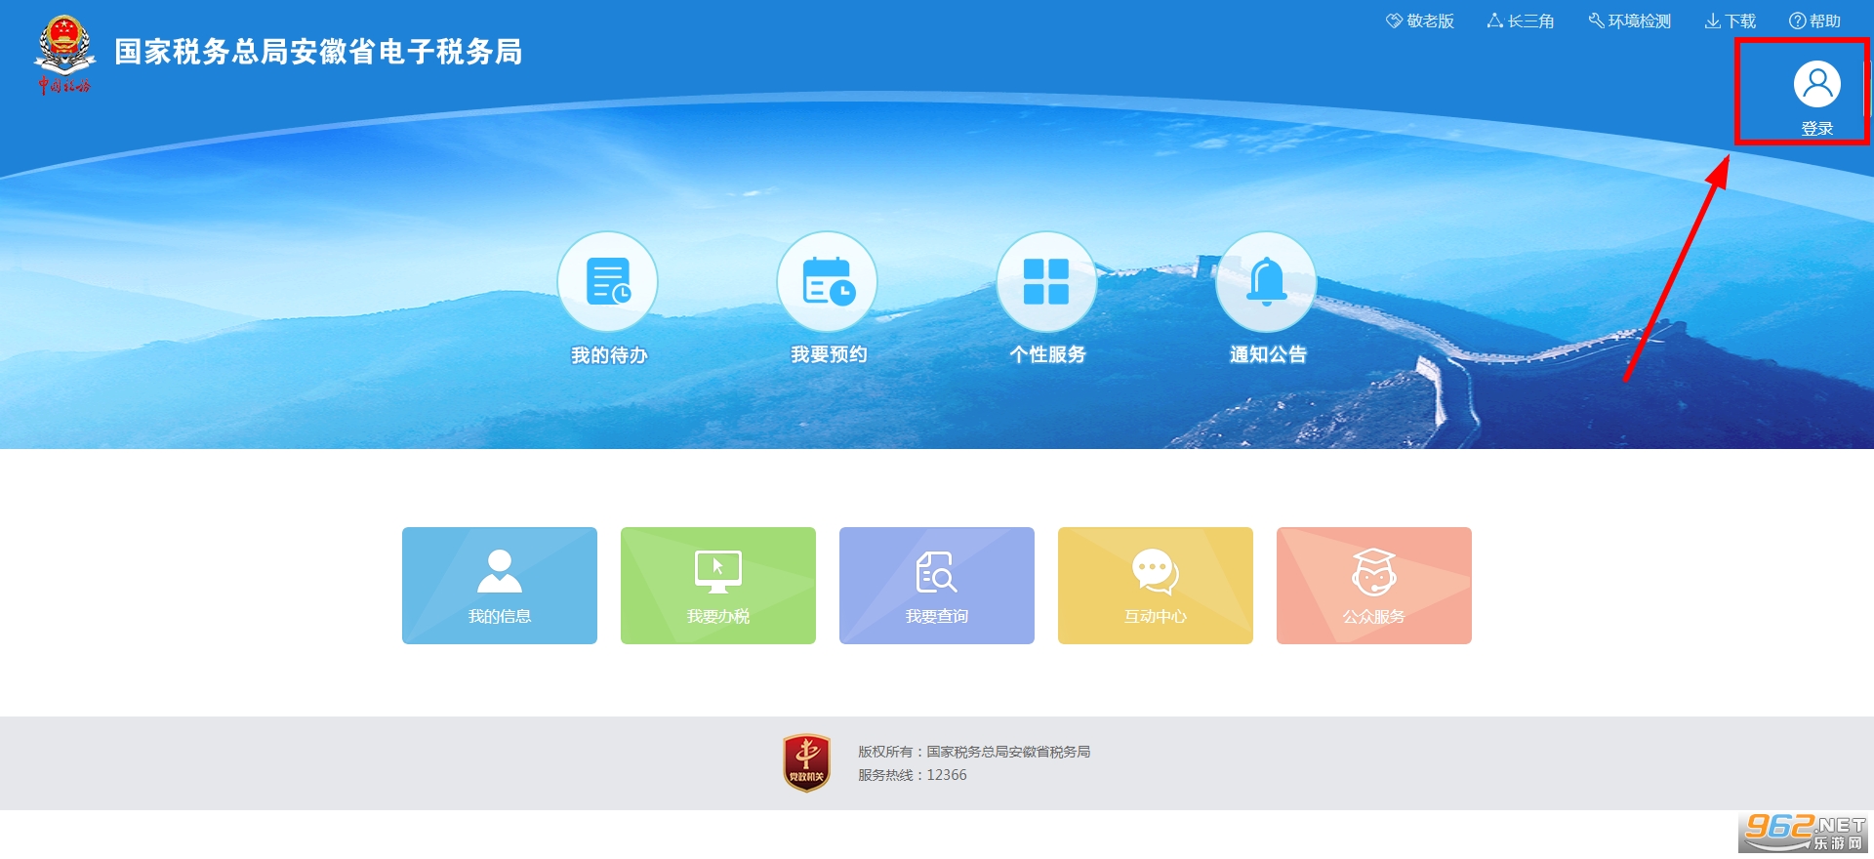
Task: Open the 长三角 link
Action: point(1521,20)
